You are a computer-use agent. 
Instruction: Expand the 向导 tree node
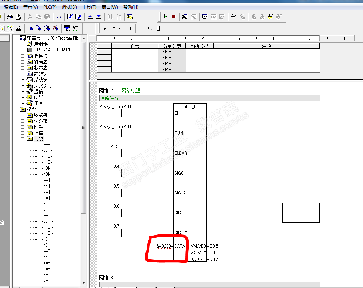(x=23, y=97)
